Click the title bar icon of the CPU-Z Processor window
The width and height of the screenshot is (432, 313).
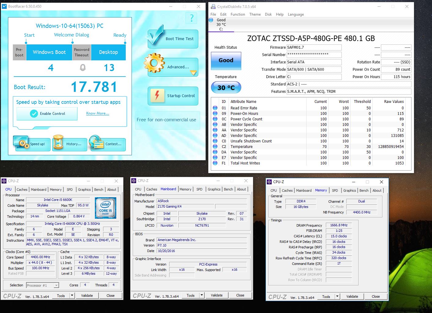click(4, 181)
